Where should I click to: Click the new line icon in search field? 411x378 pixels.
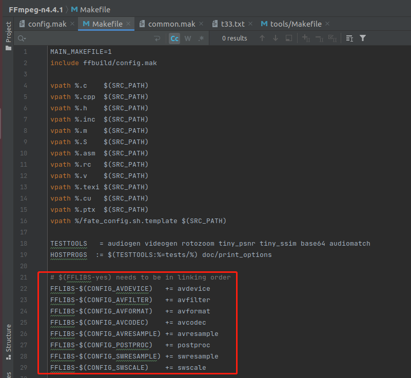157,38
